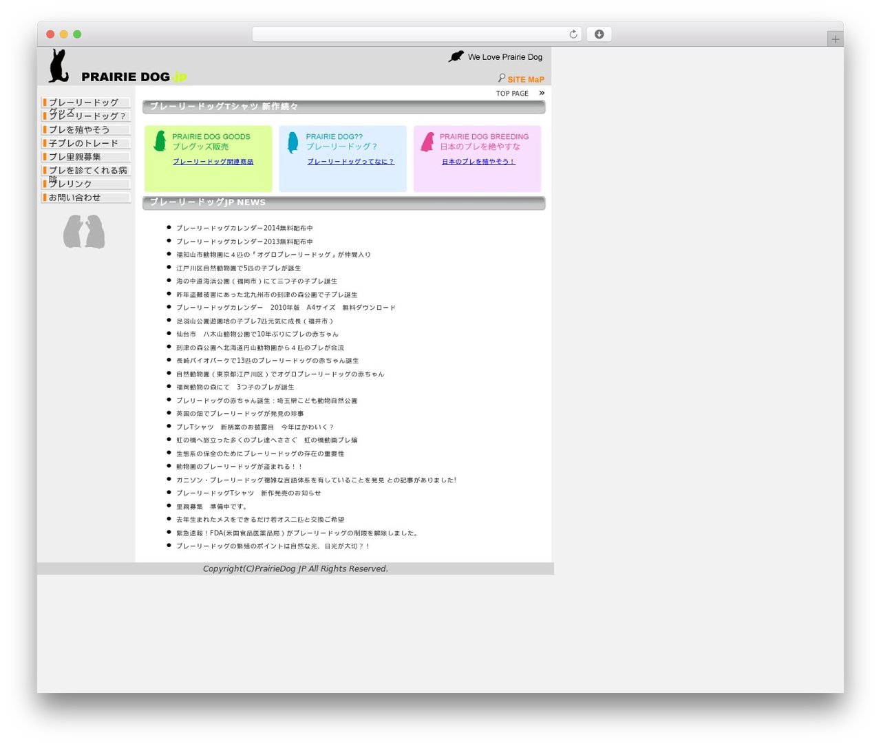Click the Copyright(C)PrairieDog JP footer text

click(295, 568)
